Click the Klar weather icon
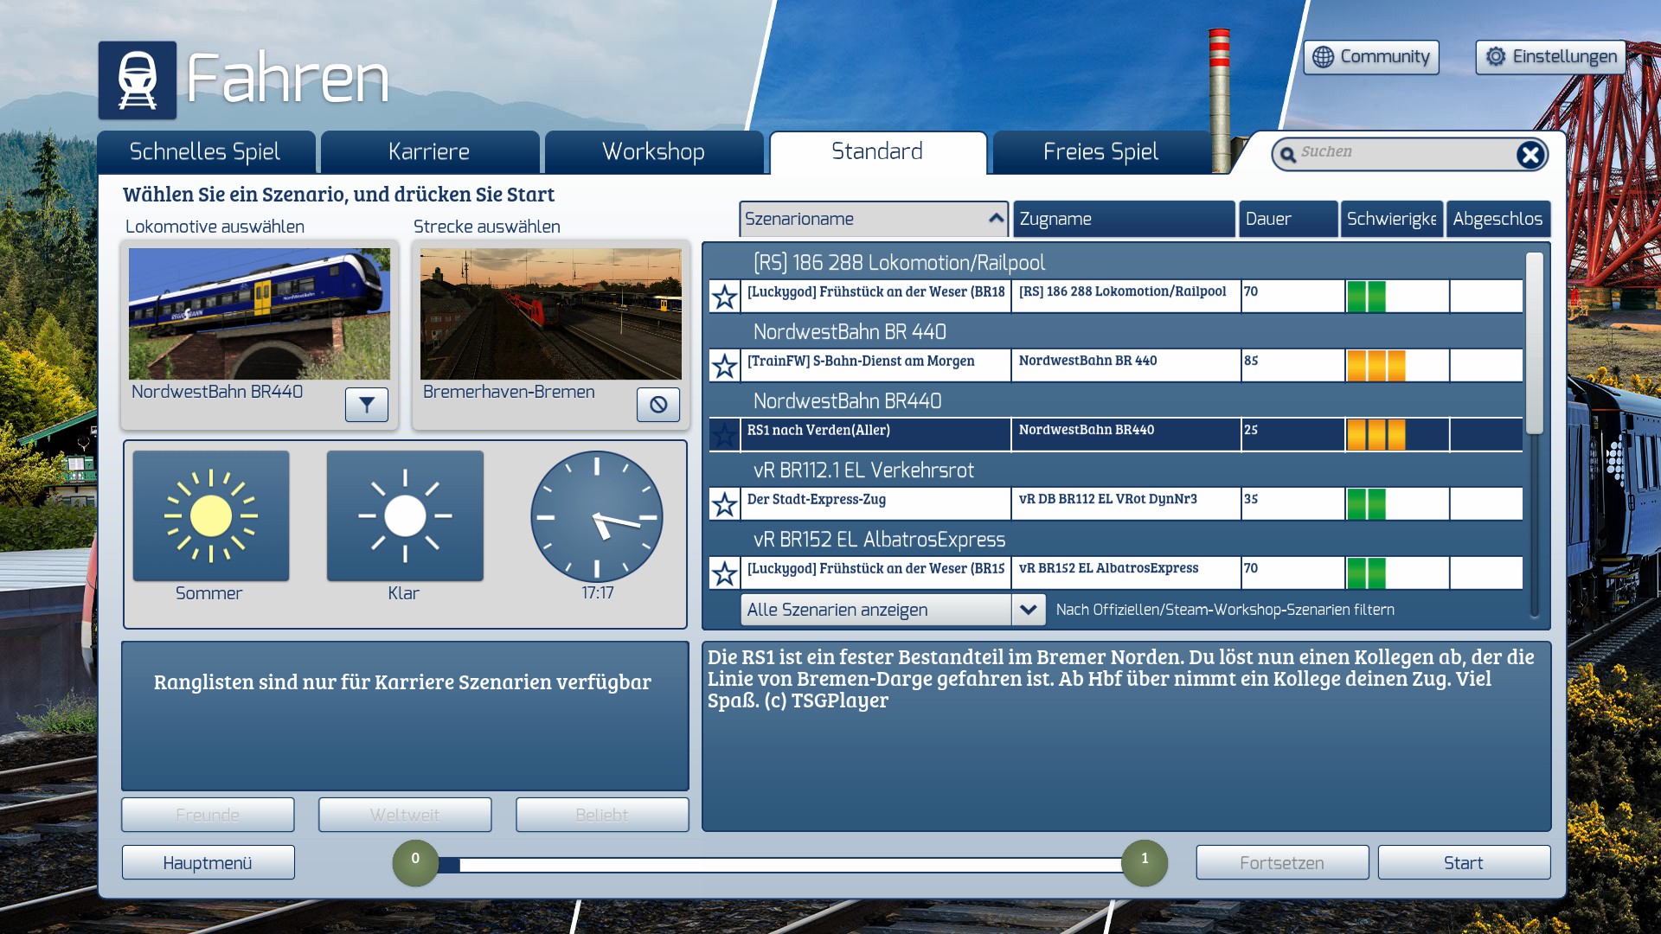 405,515
